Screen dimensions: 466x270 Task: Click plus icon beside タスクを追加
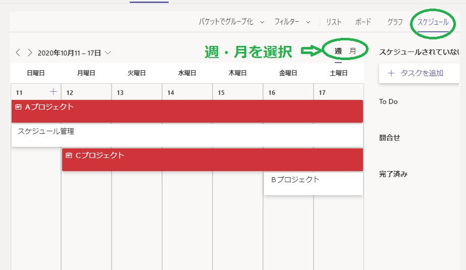391,73
